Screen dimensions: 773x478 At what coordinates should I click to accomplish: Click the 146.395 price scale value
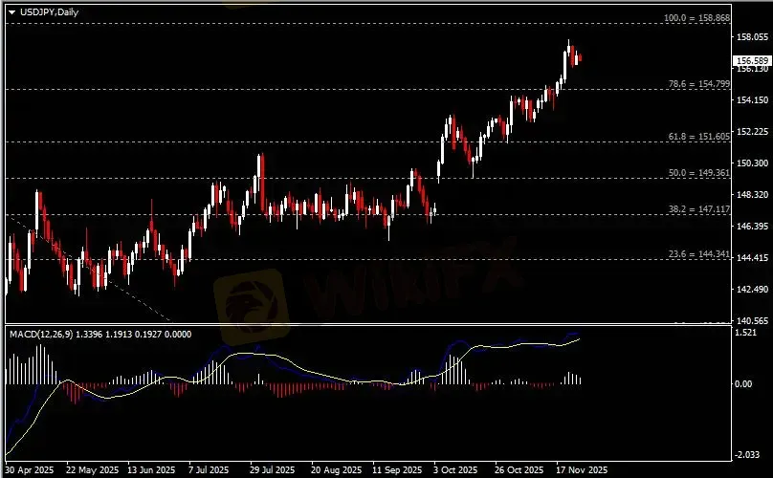point(752,227)
